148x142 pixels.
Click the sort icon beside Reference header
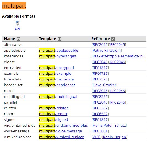tap(113, 39)
